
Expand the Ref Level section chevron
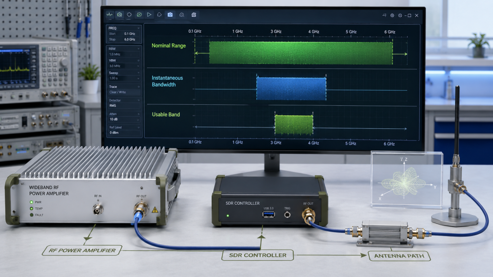pos(138,127)
